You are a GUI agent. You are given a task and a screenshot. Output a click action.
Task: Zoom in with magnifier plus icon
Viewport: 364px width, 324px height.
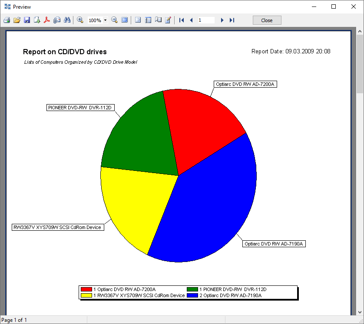pyautogui.click(x=80, y=20)
